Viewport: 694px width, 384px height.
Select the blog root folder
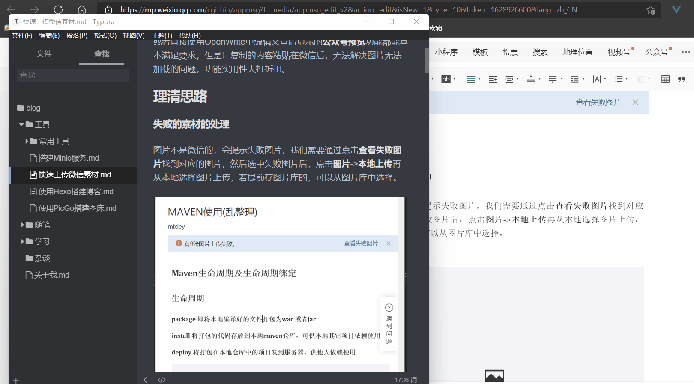[x=29, y=108]
